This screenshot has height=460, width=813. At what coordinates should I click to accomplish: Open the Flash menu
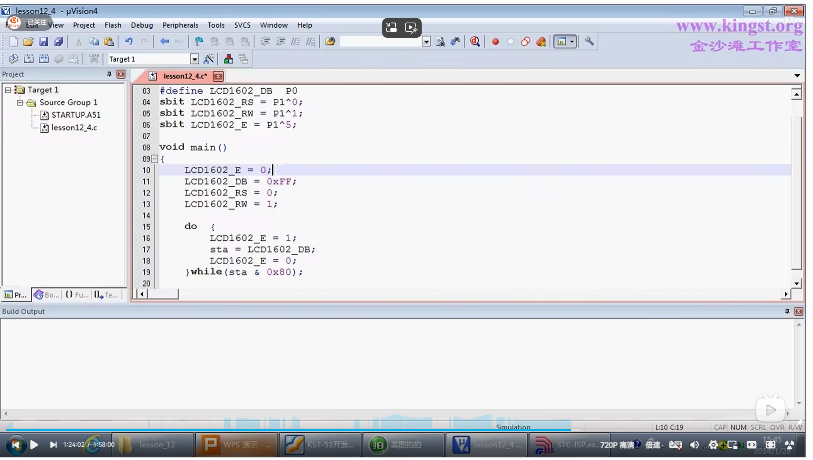coord(113,25)
